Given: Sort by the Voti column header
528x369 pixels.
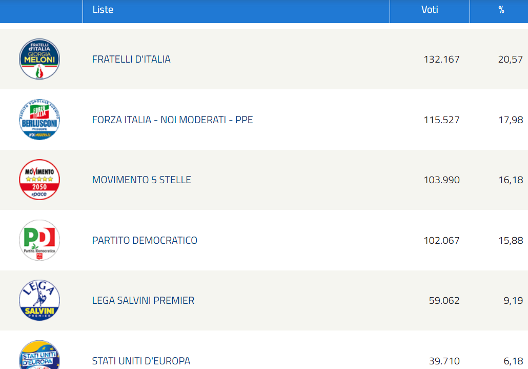Looking at the screenshot, I should point(430,9).
